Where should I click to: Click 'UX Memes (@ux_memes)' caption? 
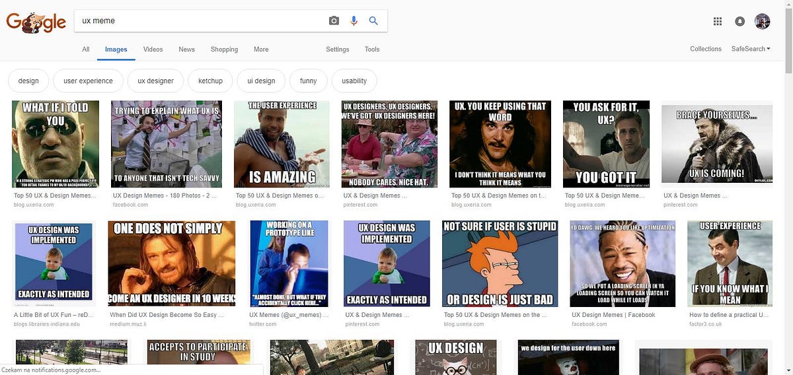pos(289,315)
